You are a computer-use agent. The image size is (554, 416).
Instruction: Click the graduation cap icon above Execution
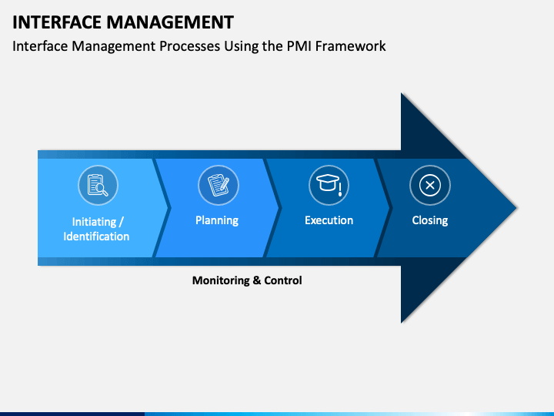click(329, 185)
